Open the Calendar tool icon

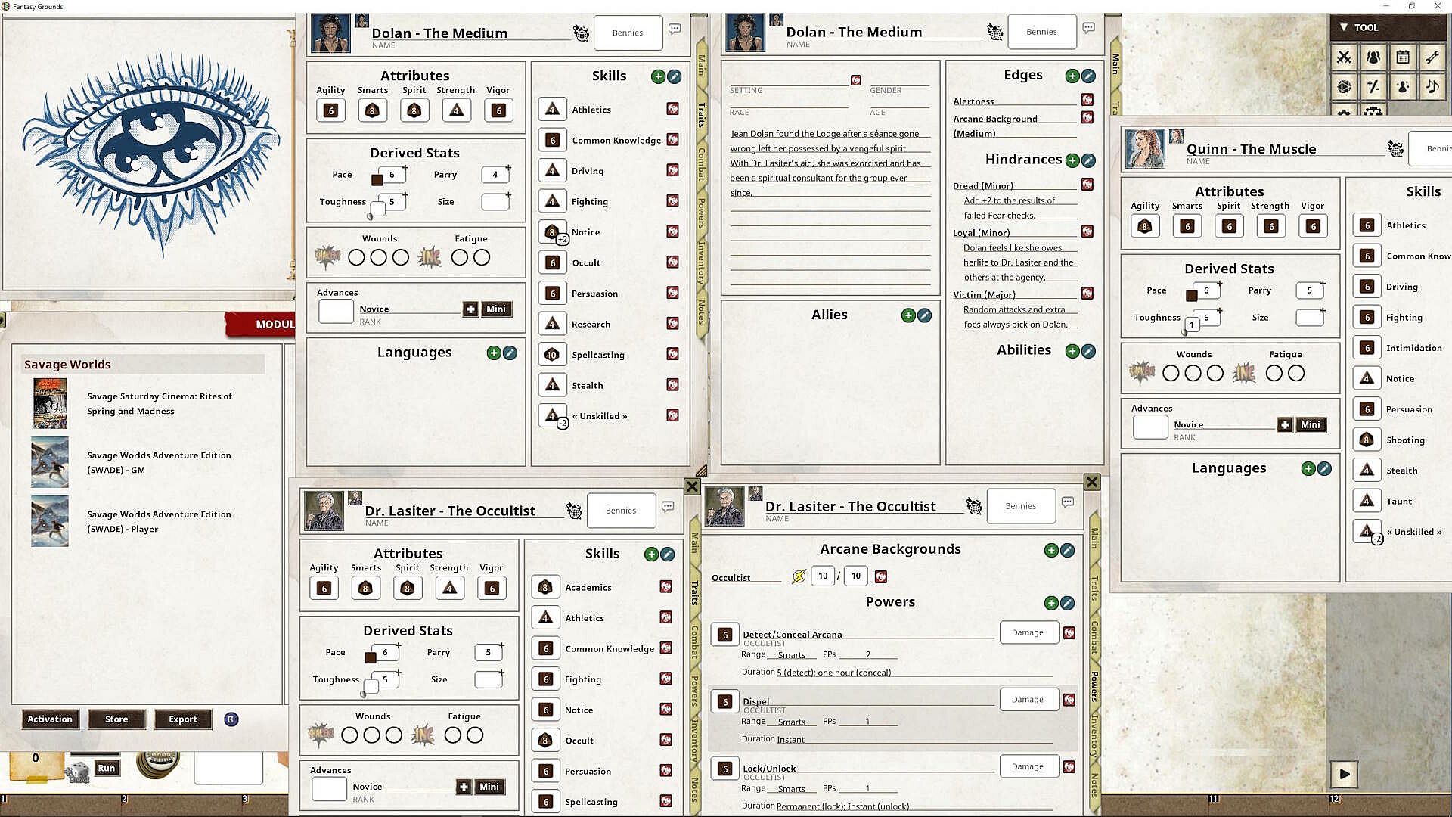coord(1403,57)
